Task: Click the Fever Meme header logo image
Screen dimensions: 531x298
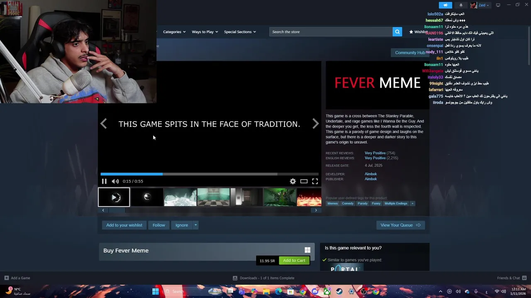Action: coord(378,85)
